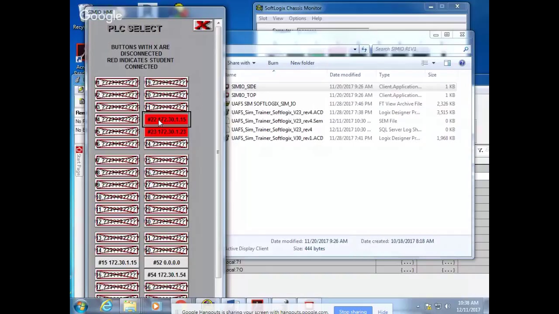
Task: Sort files by Size column
Action: pyautogui.click(x=432, y=75)
